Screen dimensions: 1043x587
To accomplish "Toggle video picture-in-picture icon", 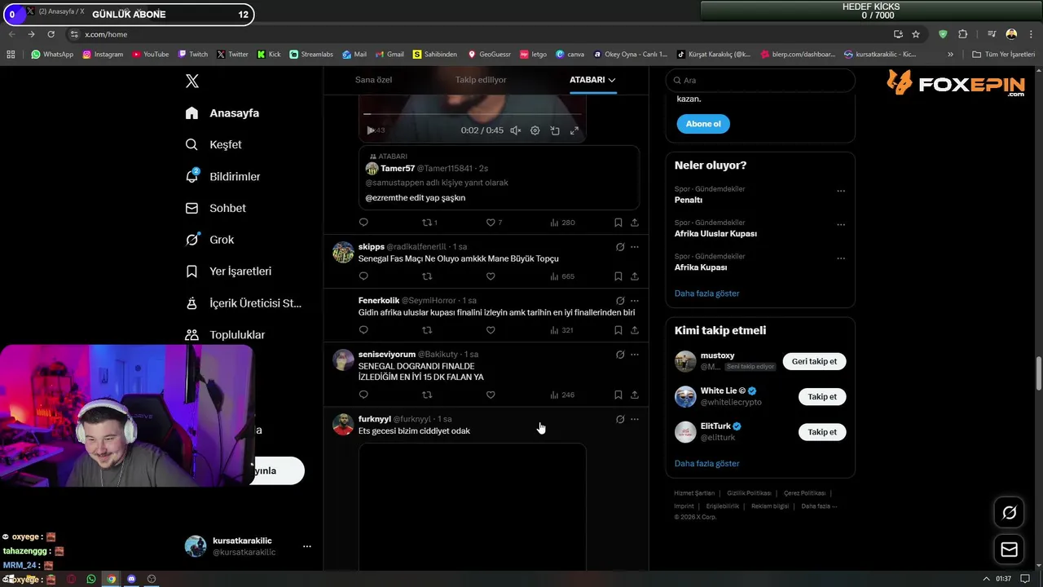I will (x=554, y=130).
